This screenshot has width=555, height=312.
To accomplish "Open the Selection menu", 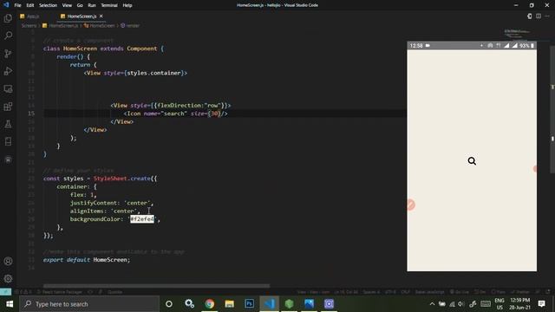I will (48, 5).
